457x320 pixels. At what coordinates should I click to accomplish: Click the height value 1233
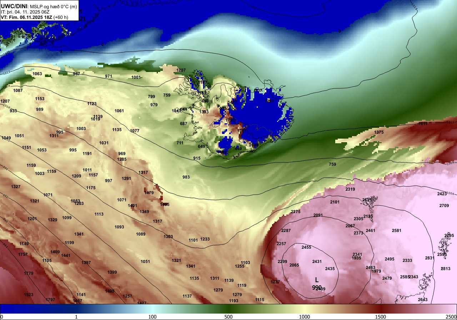pyautogui.click(x=205, y=239)
